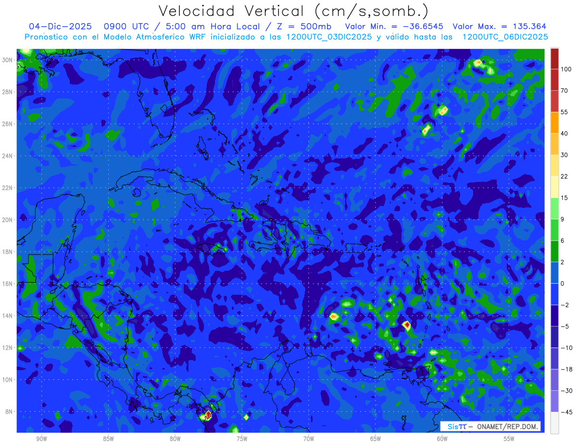Click the longitude axis label "80W"
The height and width of the screenshot is (445, 577).
coord(175,439)
